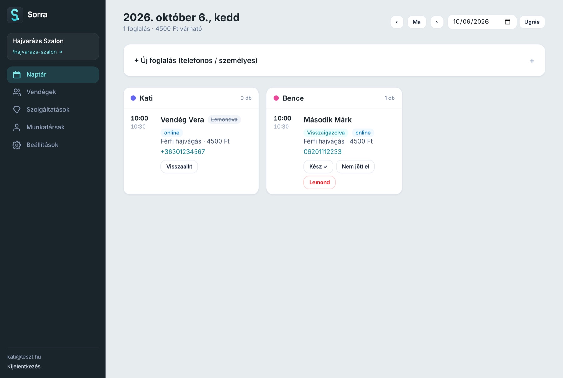Mark Második Márk booking as Kész
563x378 pixels.
coord(318,167)
